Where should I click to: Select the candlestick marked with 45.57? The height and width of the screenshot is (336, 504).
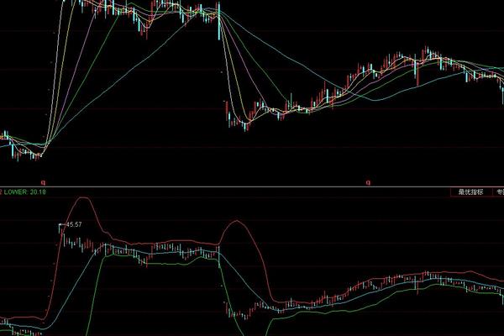tap(60, 230)
